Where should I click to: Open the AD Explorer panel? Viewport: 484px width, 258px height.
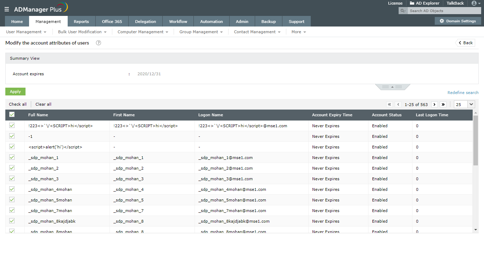point(424,3)
